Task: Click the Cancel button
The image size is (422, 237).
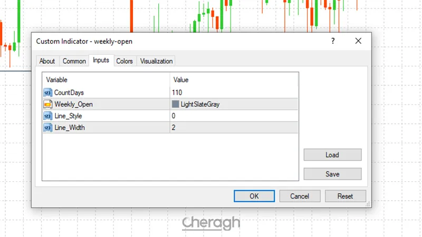Action: tap(300, 196)
